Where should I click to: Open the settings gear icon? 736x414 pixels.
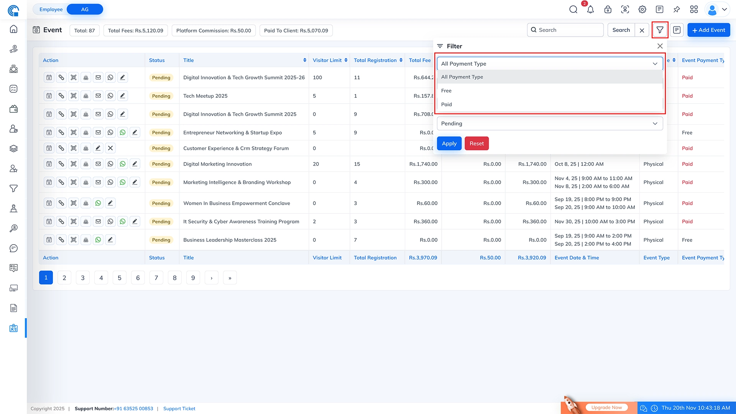click(642, 10)
